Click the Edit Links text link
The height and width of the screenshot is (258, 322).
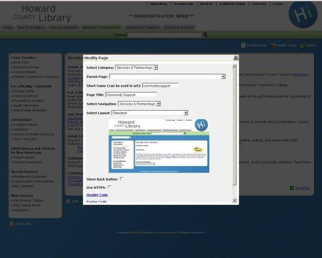click(24, 224)
